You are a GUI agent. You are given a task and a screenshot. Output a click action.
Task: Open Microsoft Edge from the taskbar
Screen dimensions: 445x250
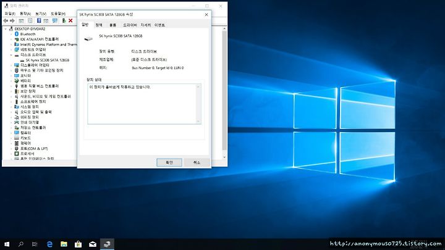pyautogui.click(x=49, y=244)
